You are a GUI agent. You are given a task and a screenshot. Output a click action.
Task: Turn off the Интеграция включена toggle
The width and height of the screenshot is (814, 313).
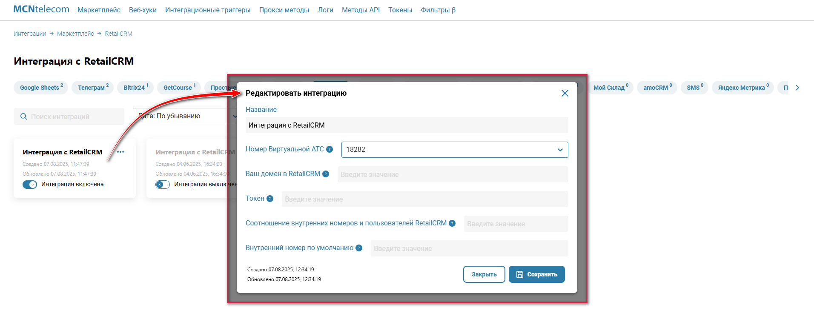coord(30,185)
